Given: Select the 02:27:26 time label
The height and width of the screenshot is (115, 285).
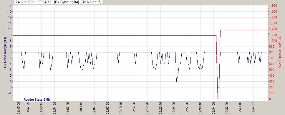Looking at the screenshot, I should coord(187,108).
